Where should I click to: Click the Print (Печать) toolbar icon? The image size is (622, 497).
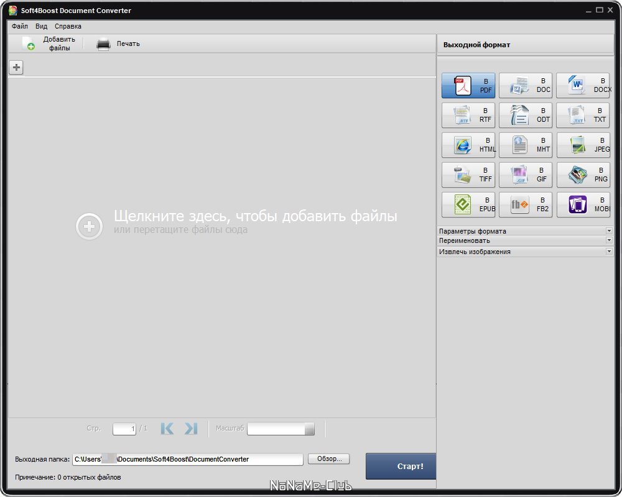[104, 44]
